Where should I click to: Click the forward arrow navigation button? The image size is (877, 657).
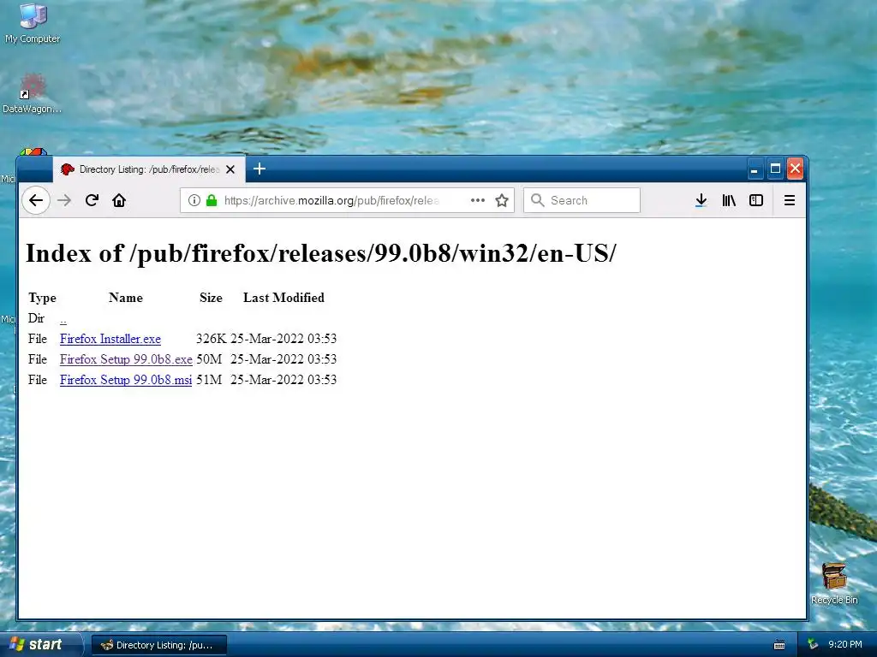coord(64,200)
